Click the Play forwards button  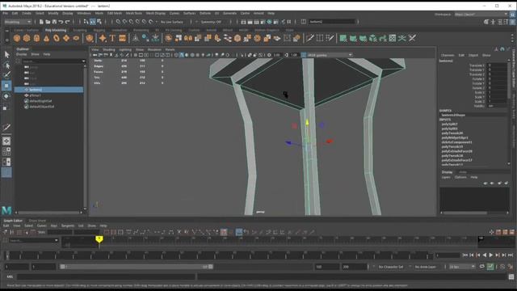tap(491, 255)
